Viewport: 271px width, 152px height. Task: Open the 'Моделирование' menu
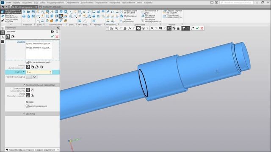pyautogui.click(x=55, y=3)
